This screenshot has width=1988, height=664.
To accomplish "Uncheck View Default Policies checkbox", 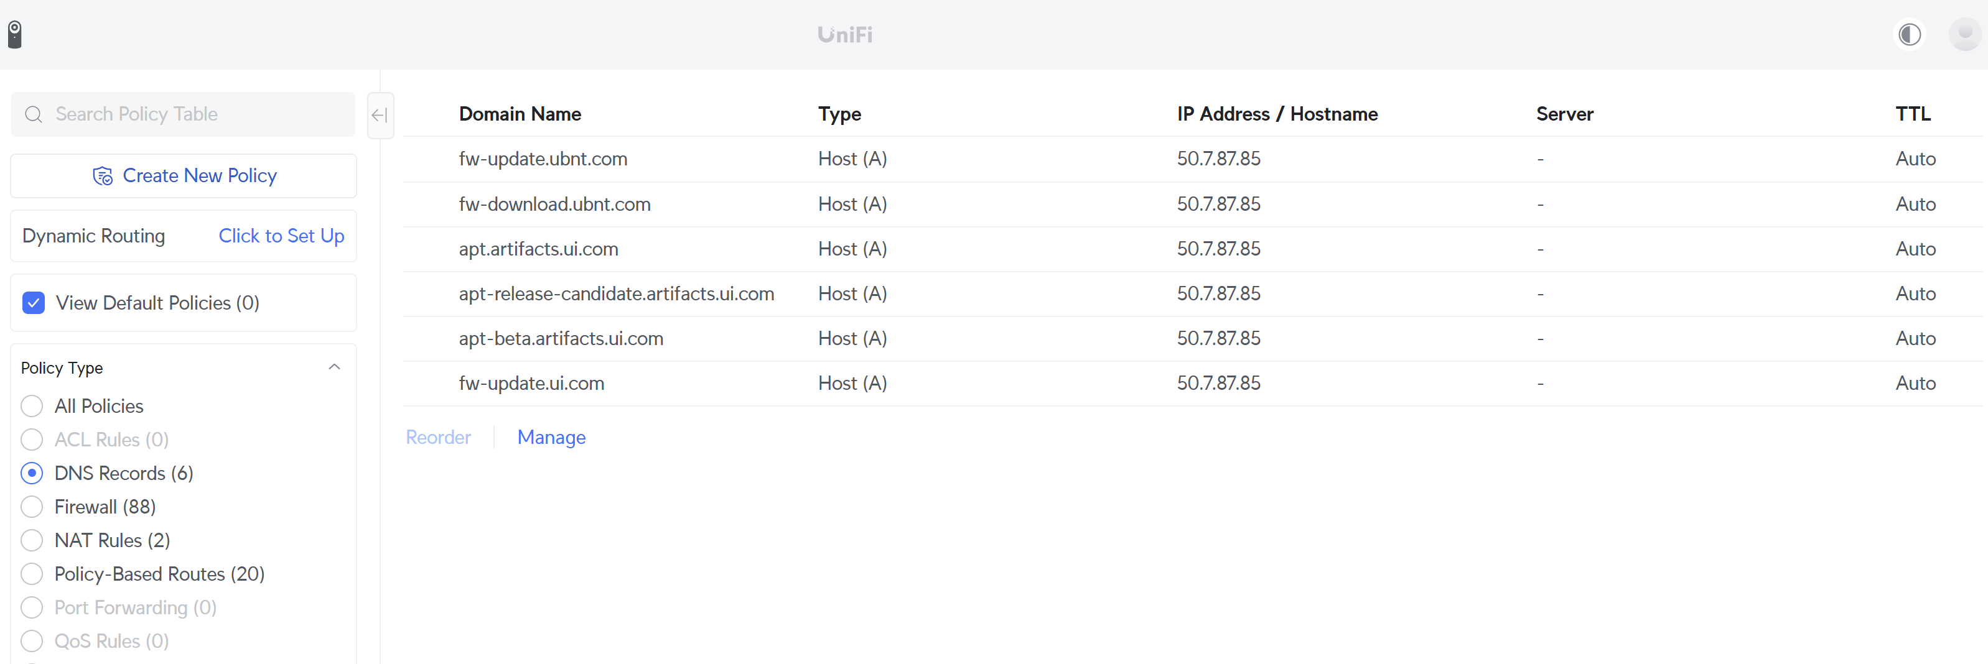I will pyautogui.click(x=34, y=303).
